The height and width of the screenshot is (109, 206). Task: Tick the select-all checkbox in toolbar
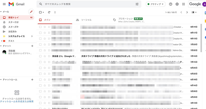(40, 12)
